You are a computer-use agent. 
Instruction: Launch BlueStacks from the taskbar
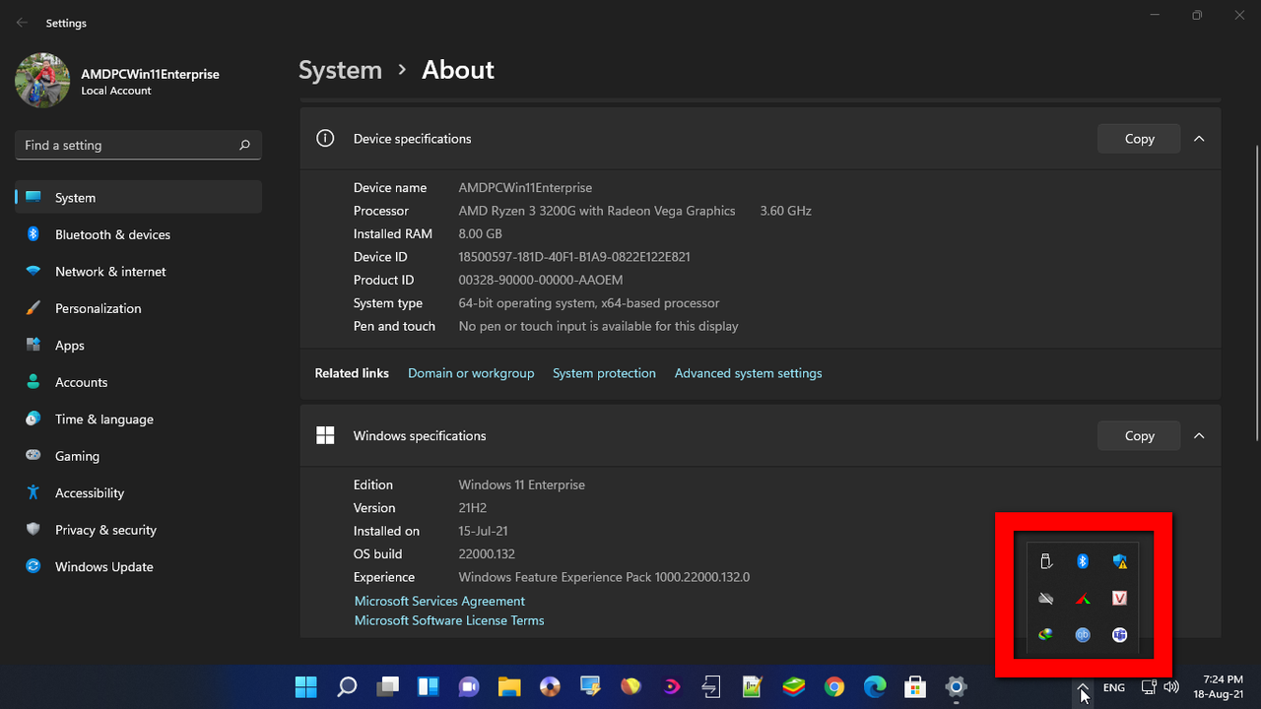click(794, 686)
